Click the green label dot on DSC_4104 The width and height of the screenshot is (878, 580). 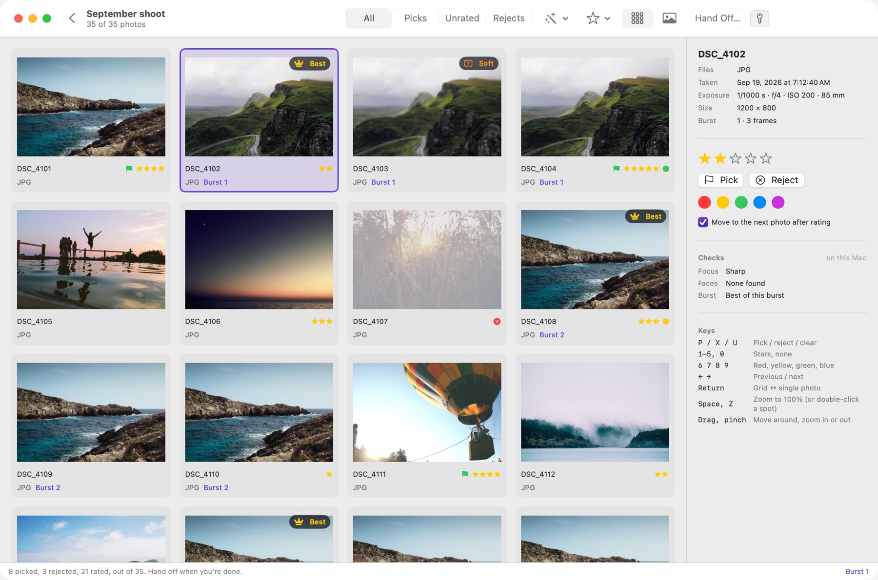click(x=666, y=169)
